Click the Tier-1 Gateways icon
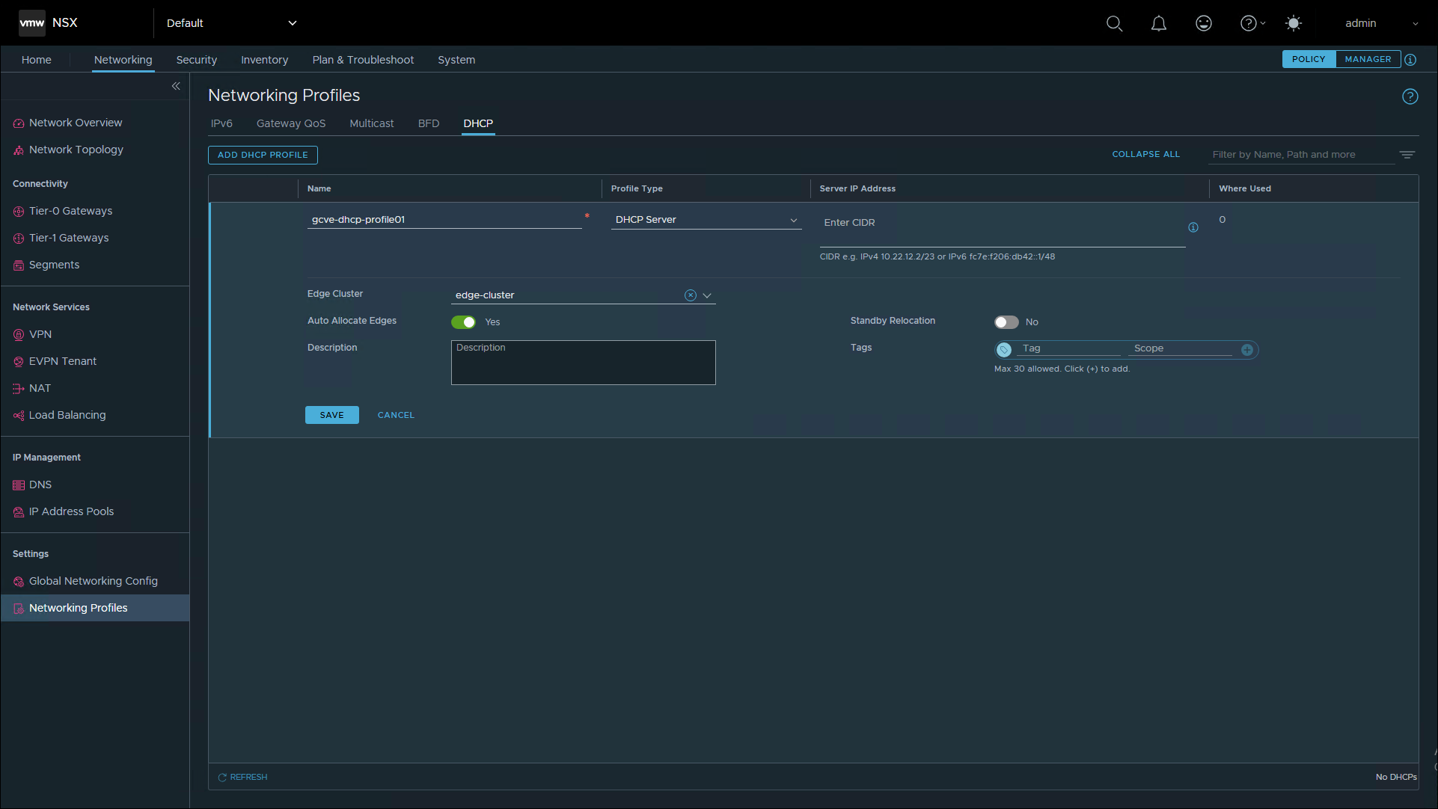Image resolution: width=1438 pixels, height=809 pixels. pyautogui.click(x=19, y=239)
